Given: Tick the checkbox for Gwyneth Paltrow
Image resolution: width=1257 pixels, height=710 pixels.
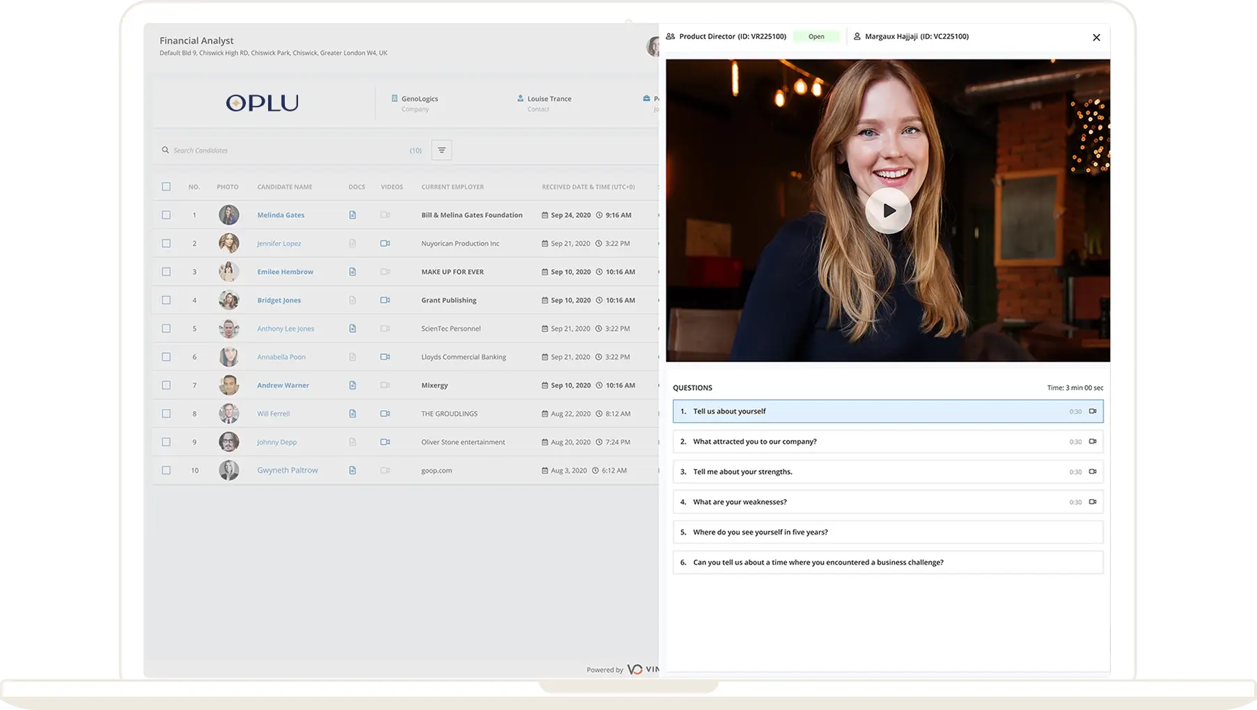Looking at the screenshot, I should [x=166, y=471].
